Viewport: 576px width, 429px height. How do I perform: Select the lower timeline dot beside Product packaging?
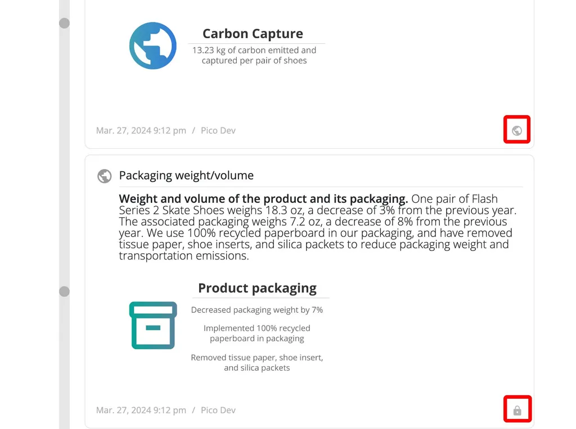pyautogui.click(x=65, y=291)
